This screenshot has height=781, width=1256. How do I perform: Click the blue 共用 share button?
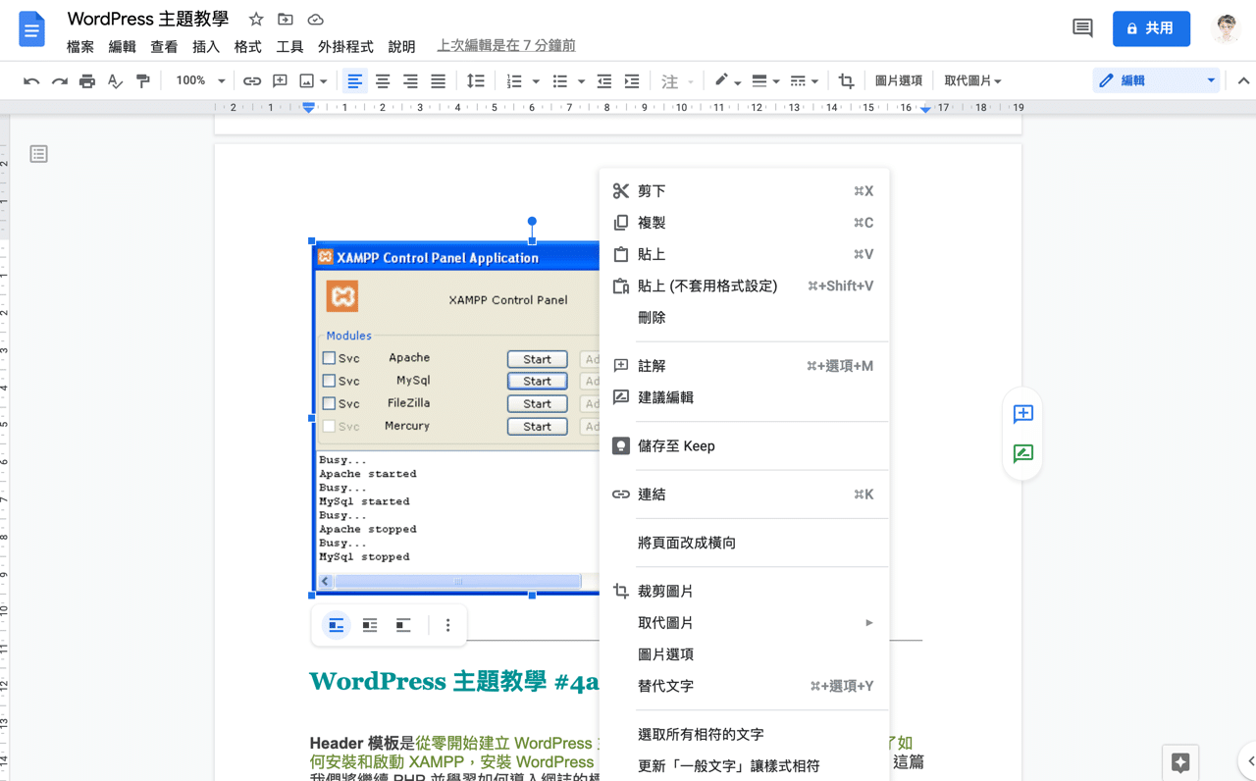click(x=1151, y=28)
